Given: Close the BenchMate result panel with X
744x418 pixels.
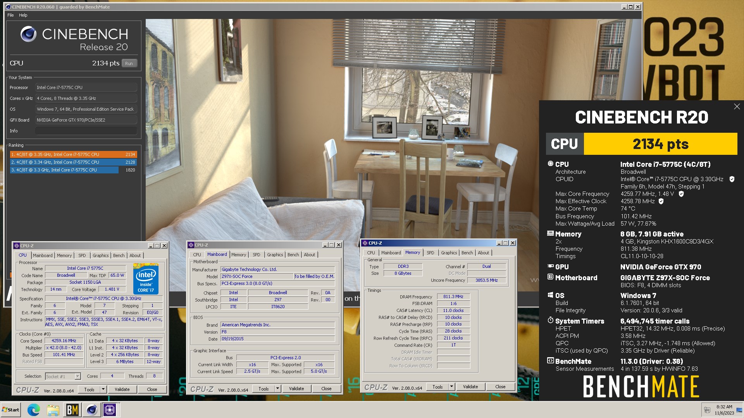Looking at the screenshot, I should point(737,106).
